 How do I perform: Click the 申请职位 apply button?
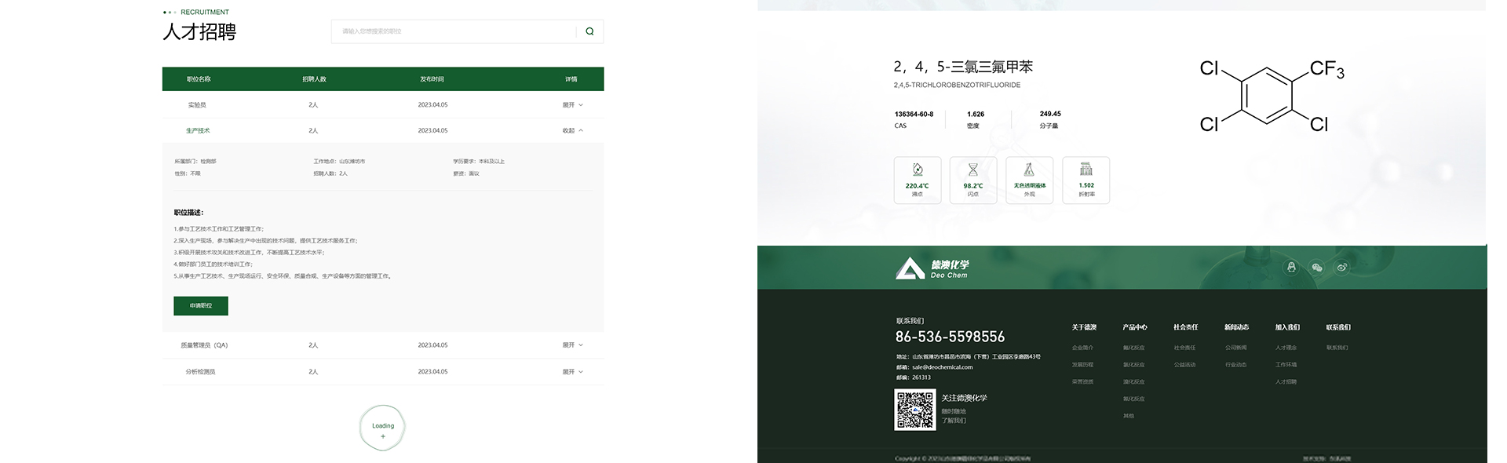[x=201, y=306]
